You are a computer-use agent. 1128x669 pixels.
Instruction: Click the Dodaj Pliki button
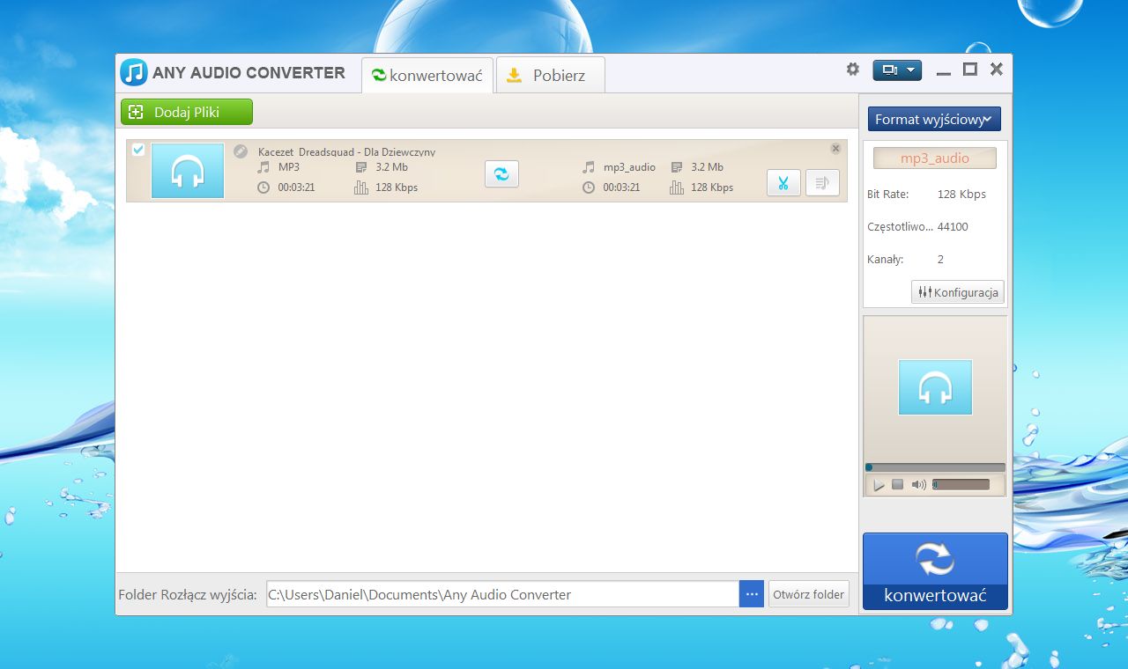point(187,112)
